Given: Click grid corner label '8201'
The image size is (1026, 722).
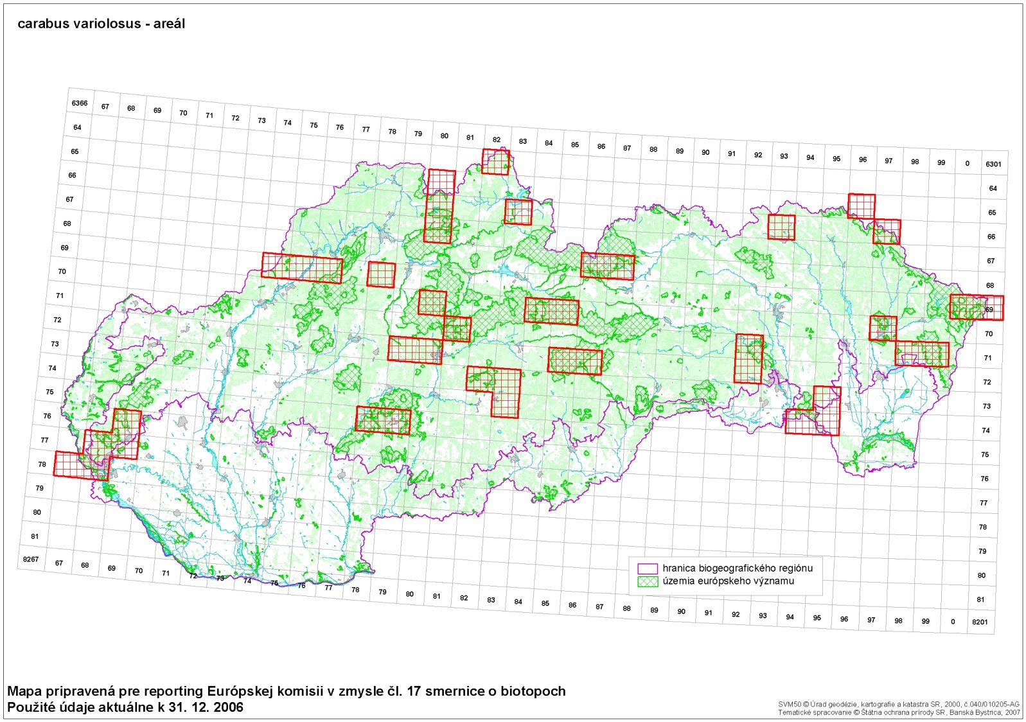Looking at the screenshot, I should [x=980, y=622].
